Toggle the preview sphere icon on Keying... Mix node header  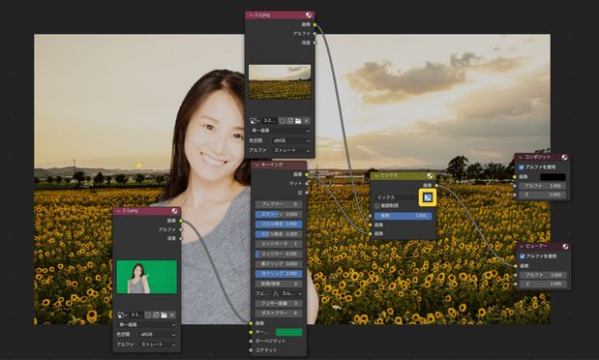click(430, 175)
